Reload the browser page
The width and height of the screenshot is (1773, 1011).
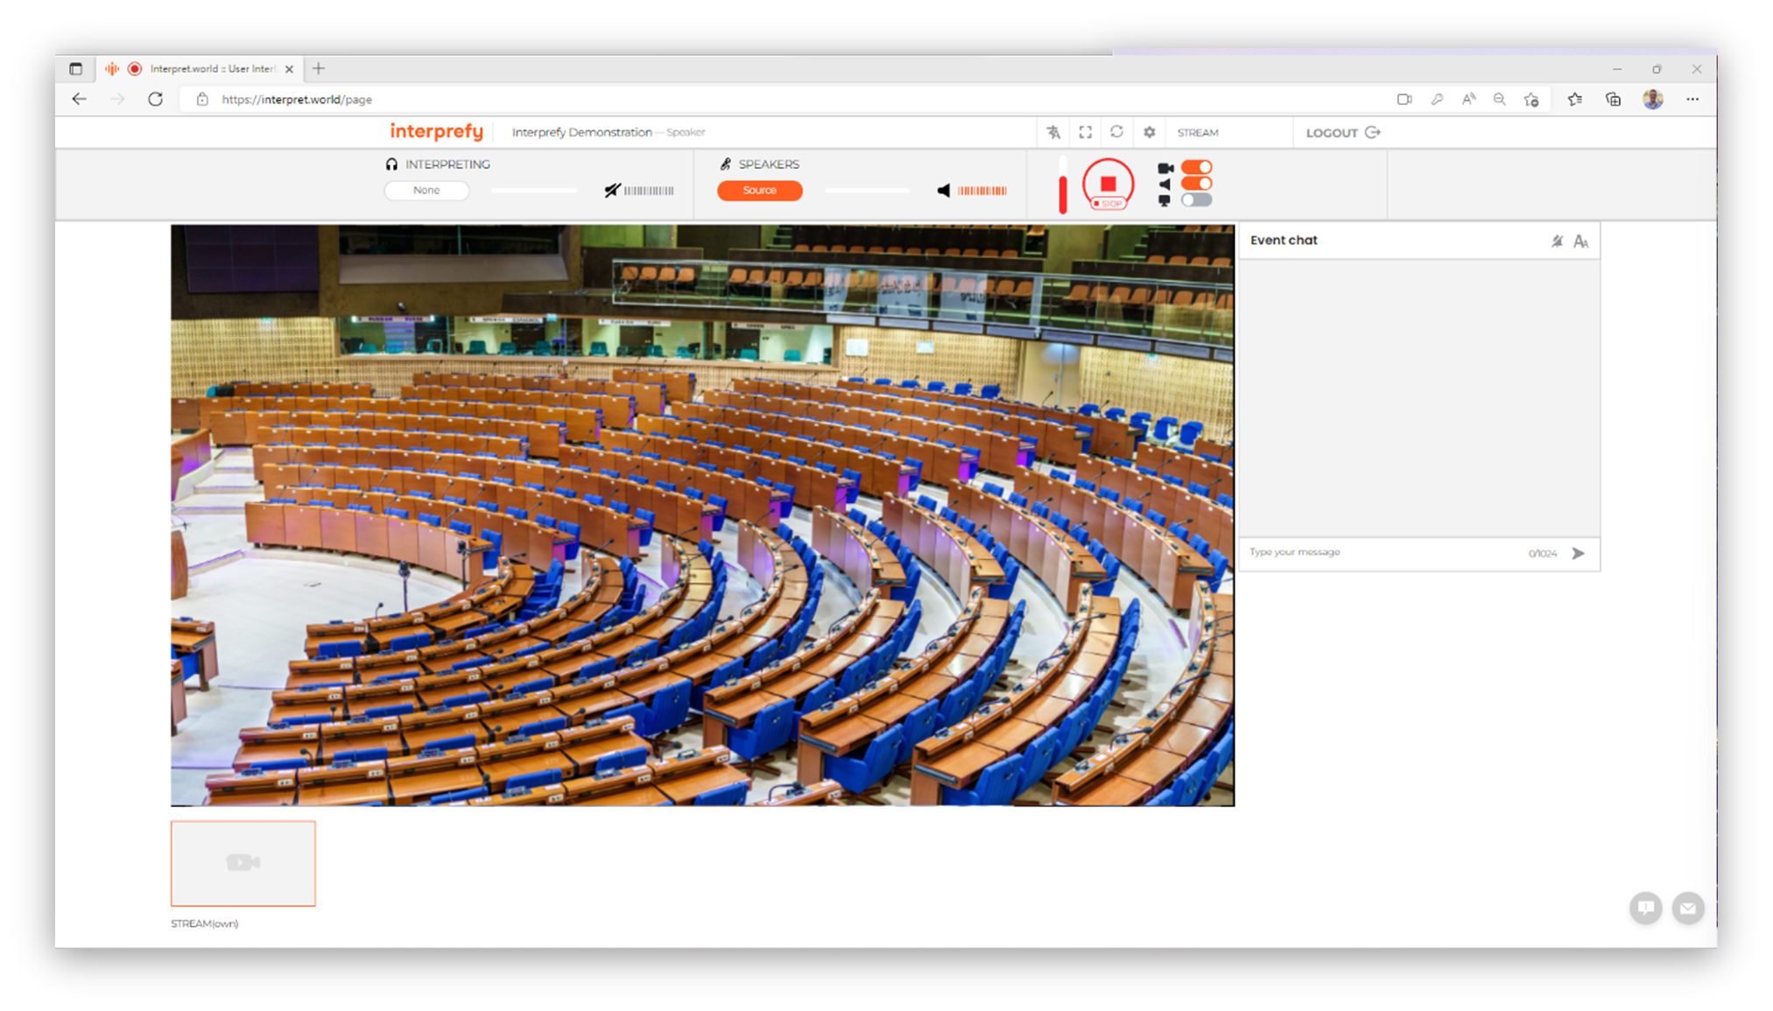[x=155, y=99]
